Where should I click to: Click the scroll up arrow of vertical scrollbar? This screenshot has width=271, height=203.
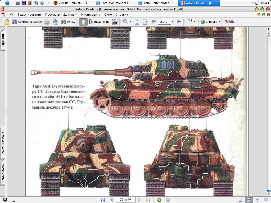pos(269,33)
